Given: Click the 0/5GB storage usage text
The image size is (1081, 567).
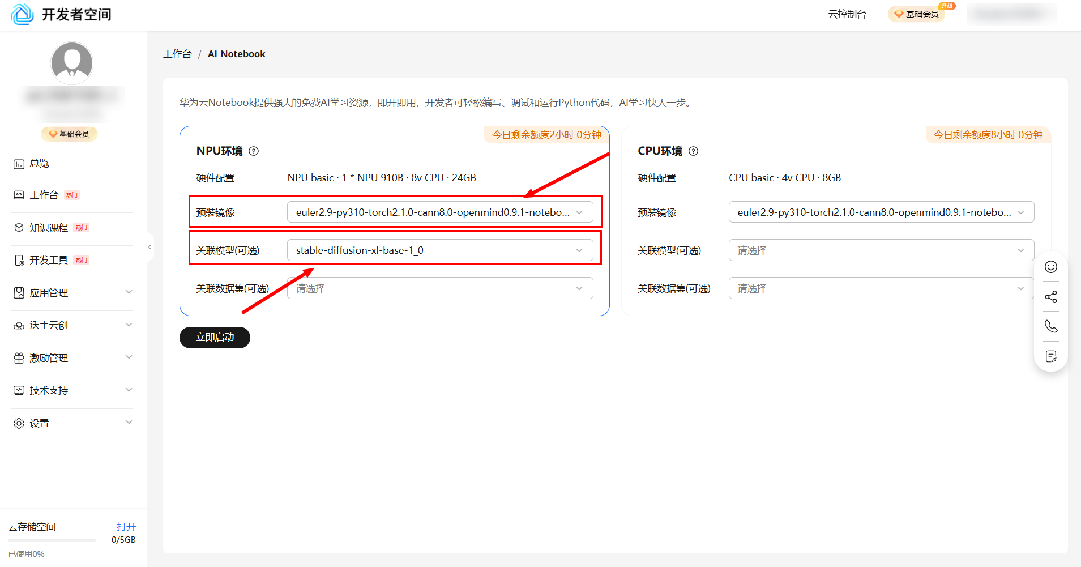Looking at the screenshot, I should pos(123,540).
